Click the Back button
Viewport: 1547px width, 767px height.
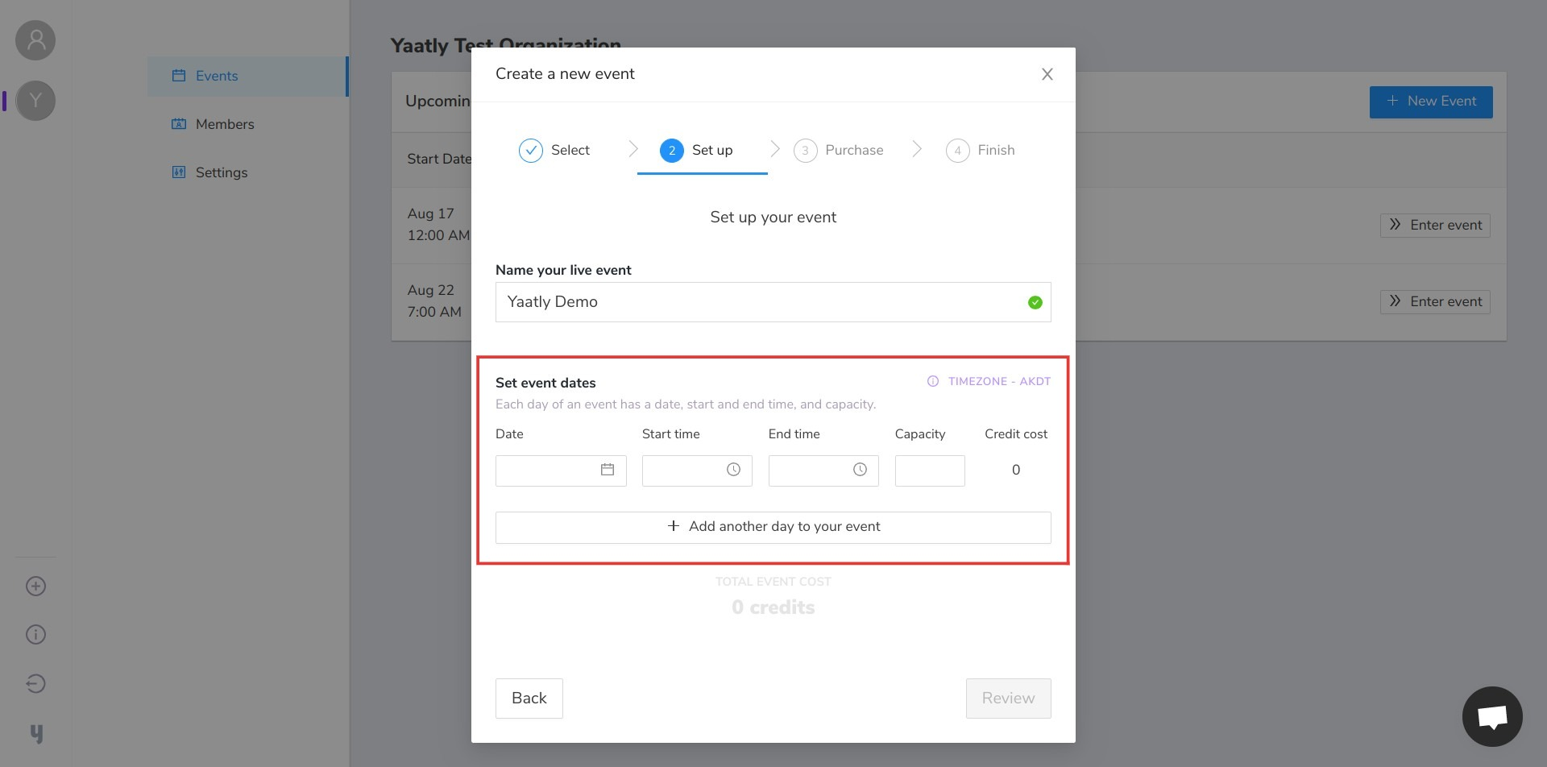coord(529,699)
